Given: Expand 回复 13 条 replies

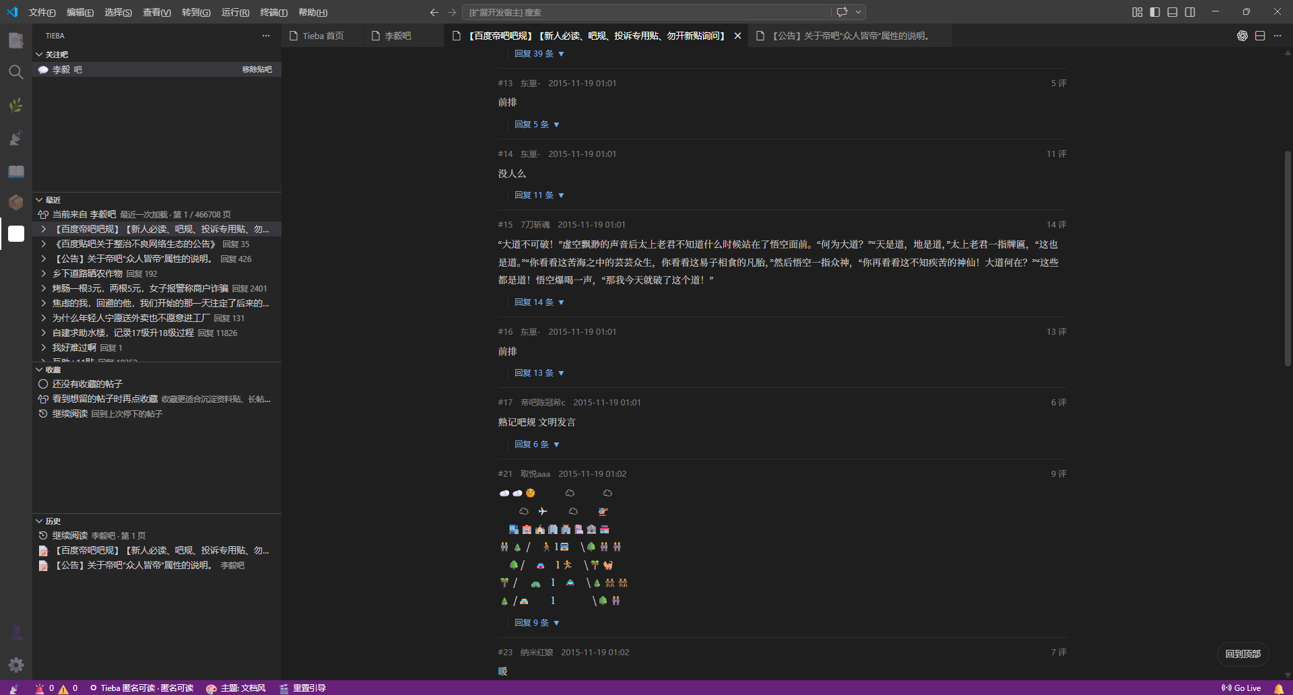Looking at the screenshot, I should 539,373.
